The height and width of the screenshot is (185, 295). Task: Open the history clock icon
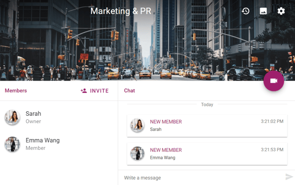[x=246, y=11]
